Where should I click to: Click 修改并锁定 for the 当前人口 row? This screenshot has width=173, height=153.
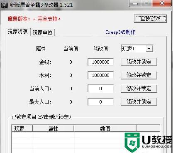pyautogui.click(x=139, y=89)
